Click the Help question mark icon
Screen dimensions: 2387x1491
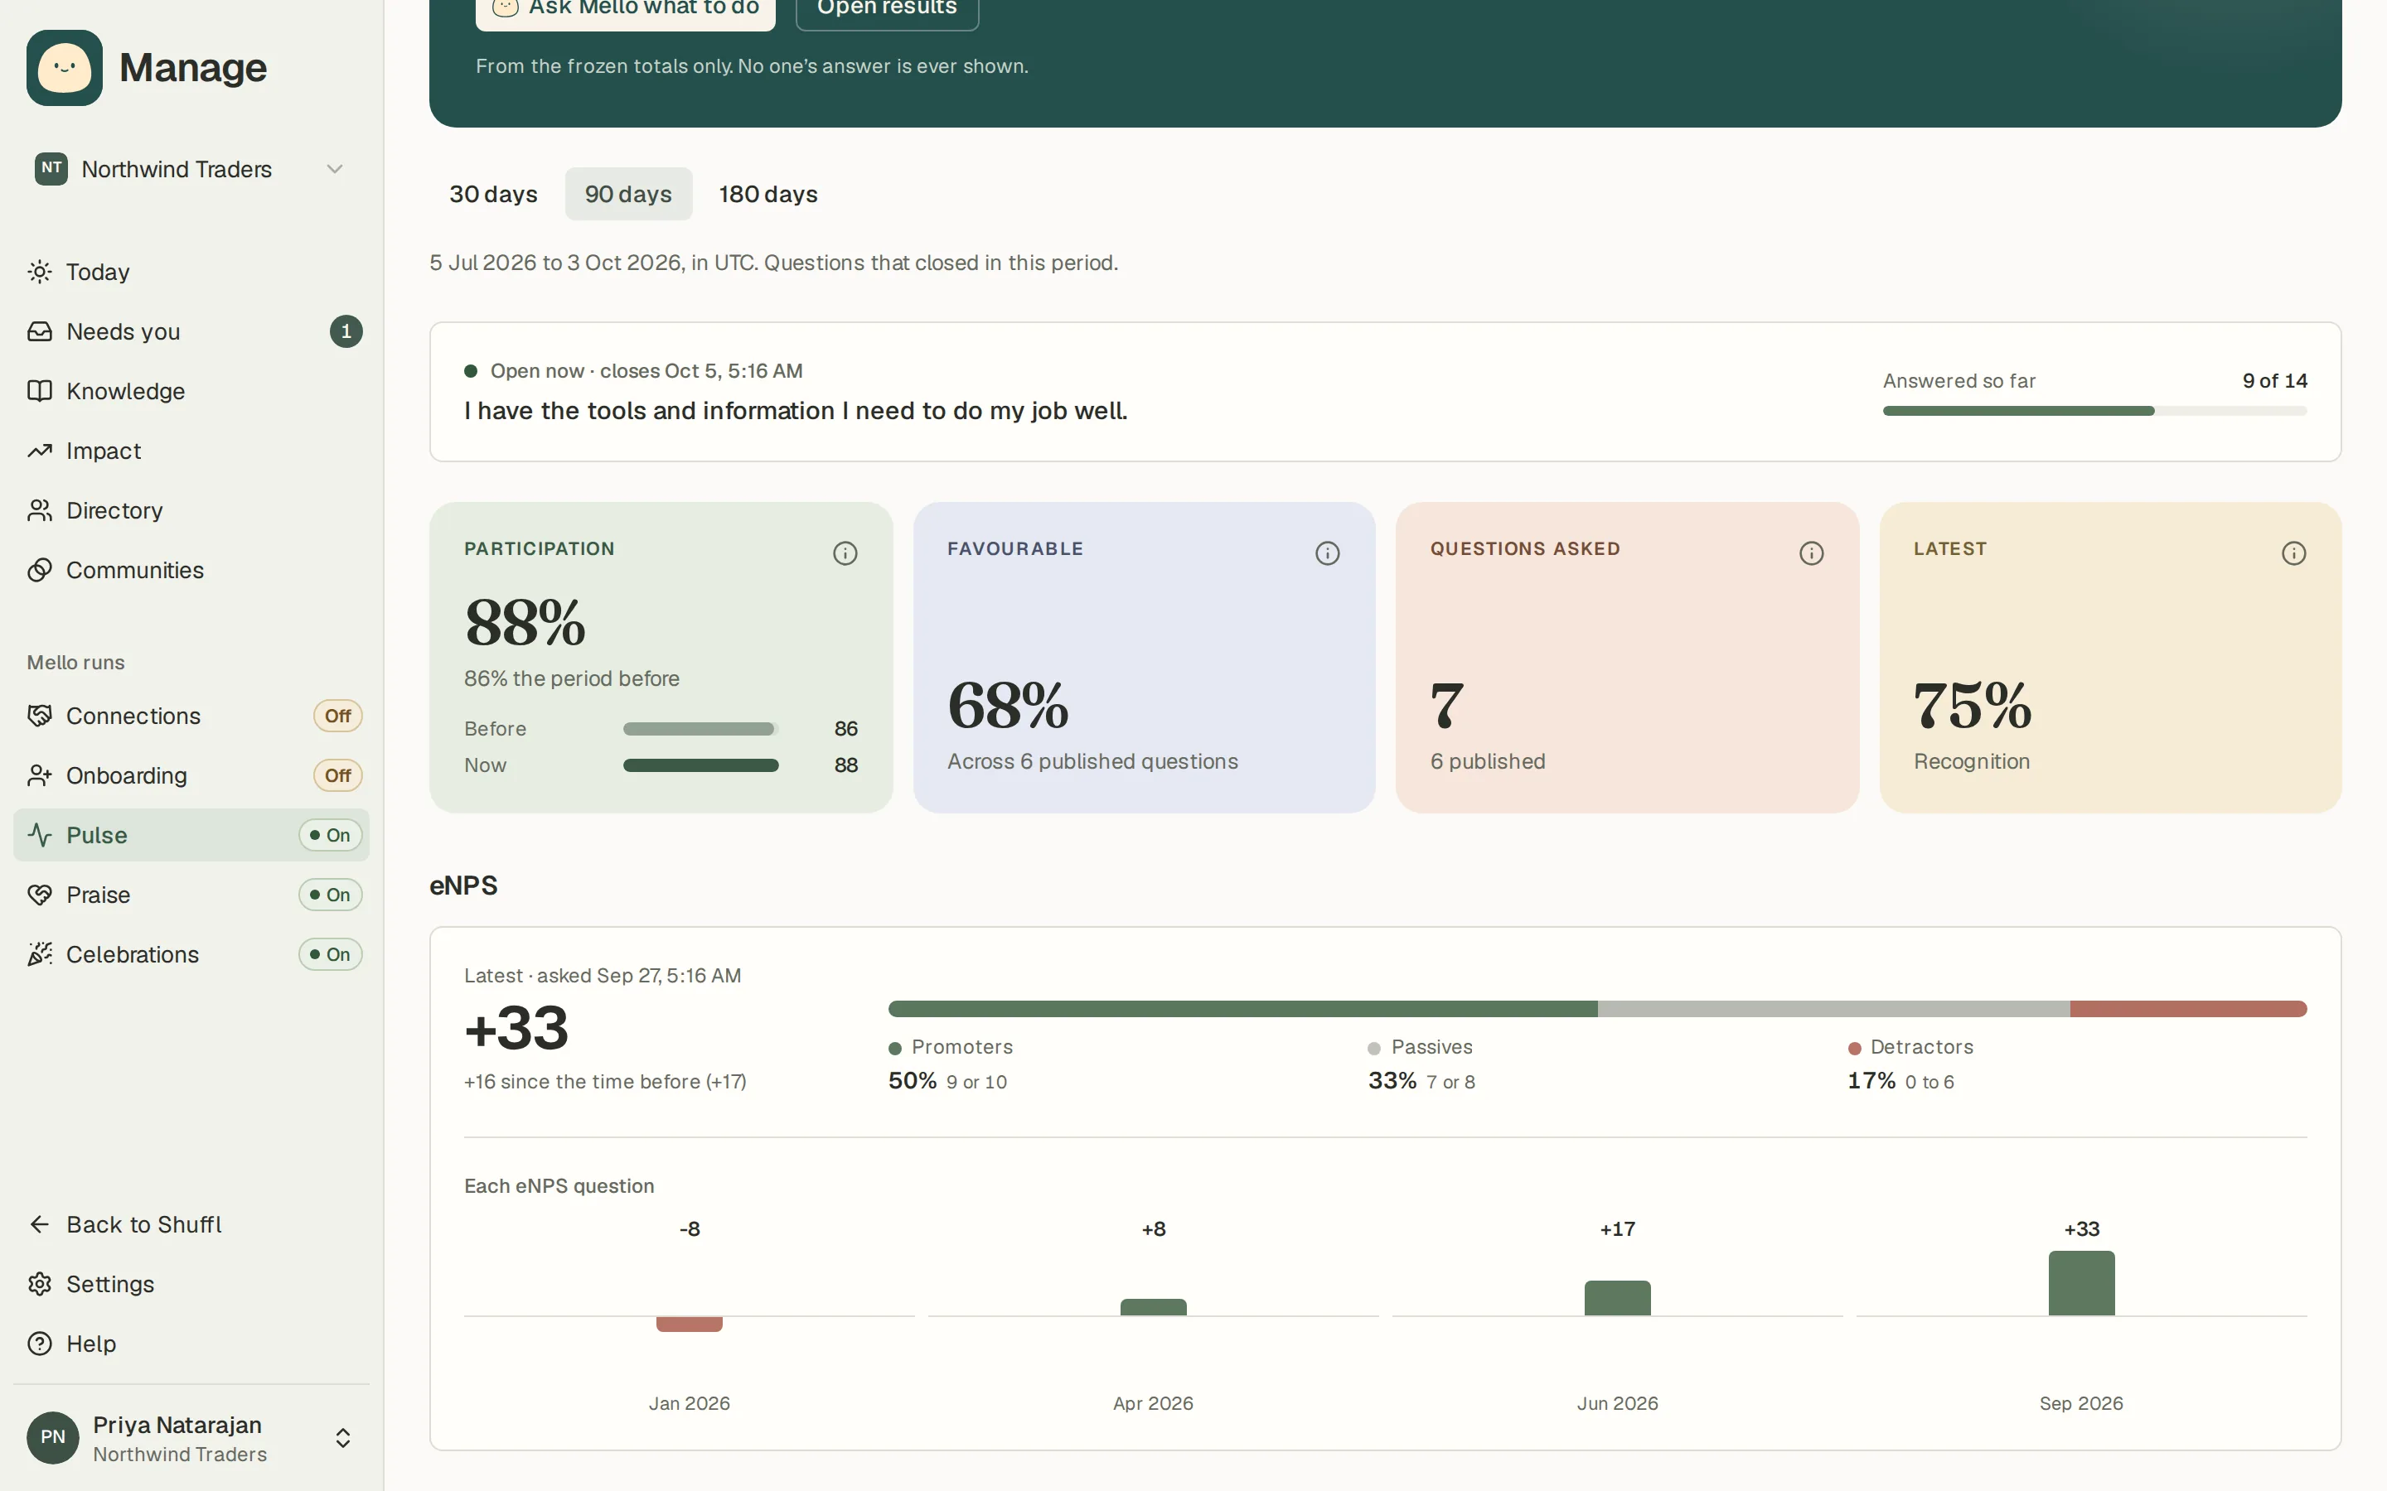(40, 1344)
